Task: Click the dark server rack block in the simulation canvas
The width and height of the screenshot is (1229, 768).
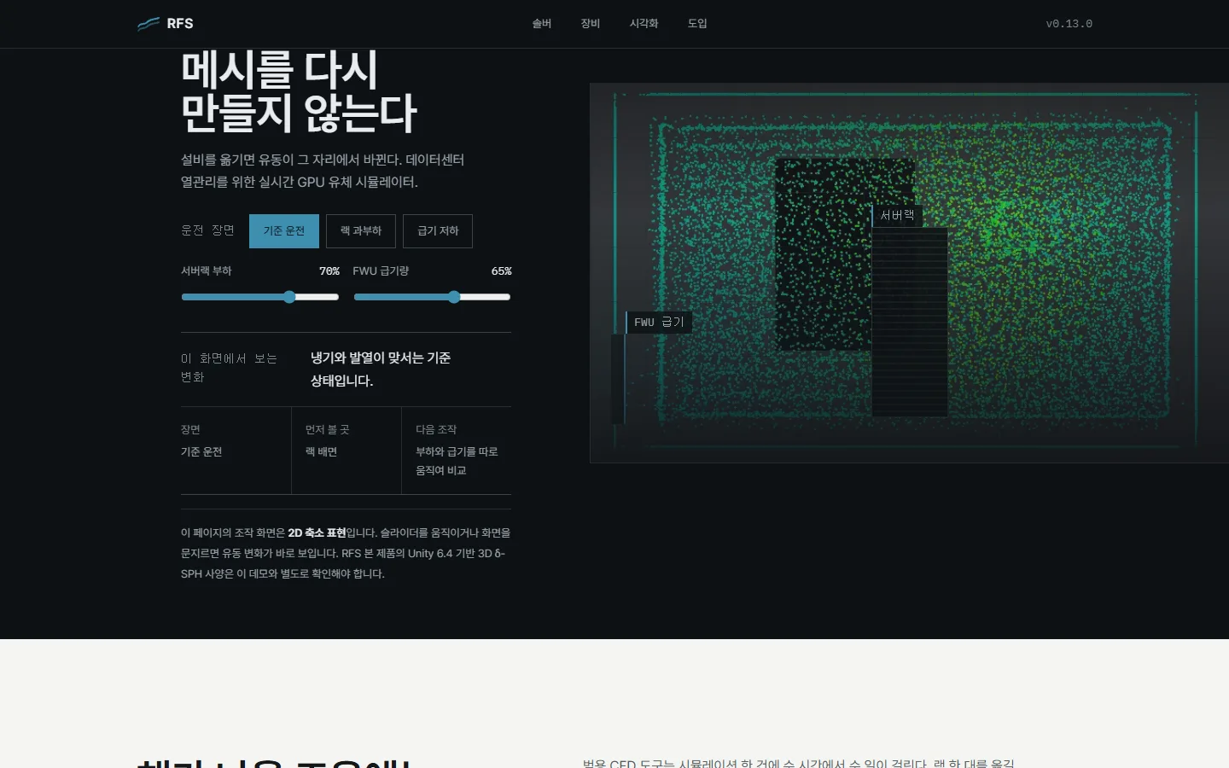Action: pos(910,323)
